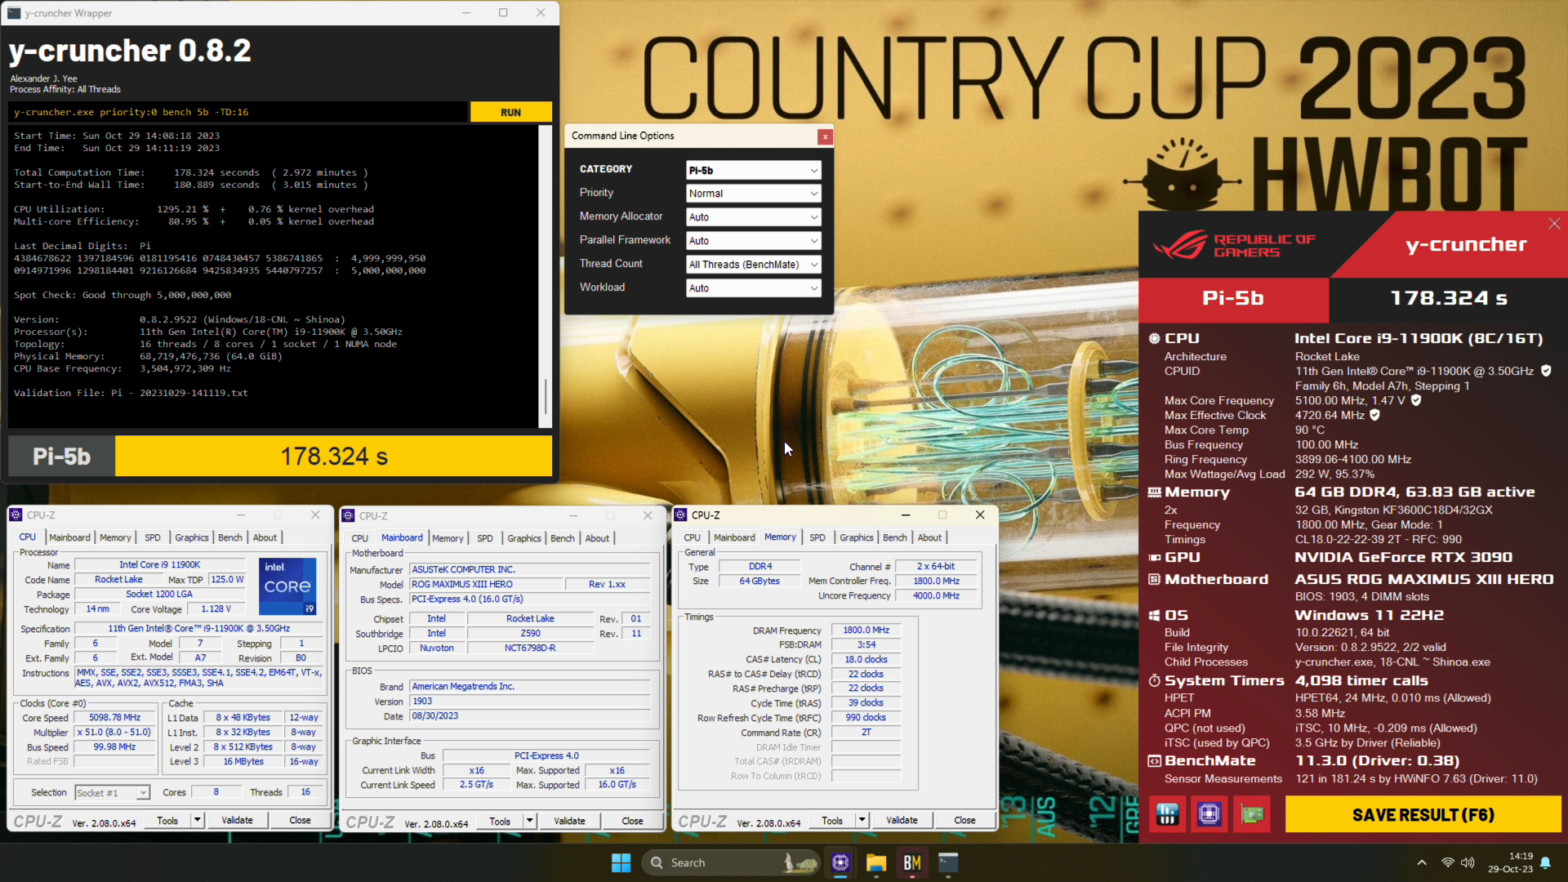Open the Thread Count dropdown
Screen dimensions: 1568x882
coord(753,265)
